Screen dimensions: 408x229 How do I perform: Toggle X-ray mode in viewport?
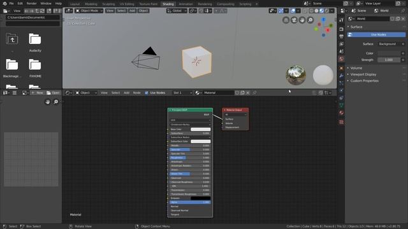[x=305, y=11]
